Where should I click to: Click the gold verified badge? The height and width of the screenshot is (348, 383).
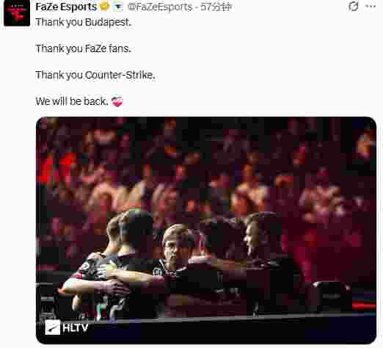point(105,7)
